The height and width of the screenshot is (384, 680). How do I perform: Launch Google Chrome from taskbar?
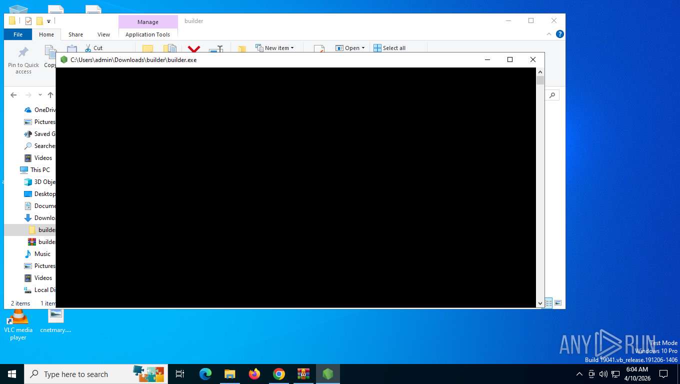click(279, 374)
